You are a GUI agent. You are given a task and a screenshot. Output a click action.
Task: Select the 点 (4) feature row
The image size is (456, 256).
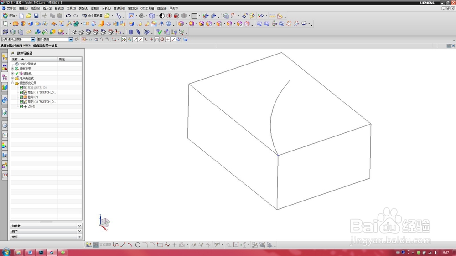click(31, 107)
